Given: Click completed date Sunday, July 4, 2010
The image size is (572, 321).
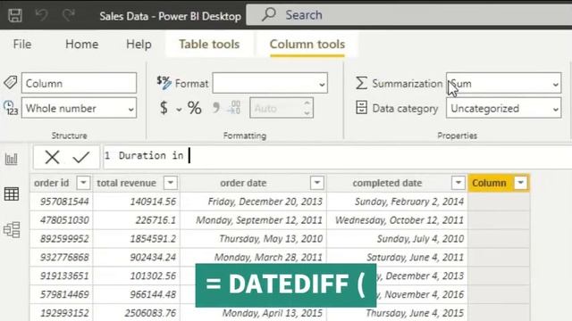Looking at the screenshot, I should 397,239.
